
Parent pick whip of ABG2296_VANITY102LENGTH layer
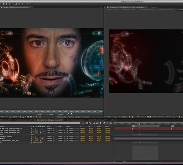pos(67,129)
